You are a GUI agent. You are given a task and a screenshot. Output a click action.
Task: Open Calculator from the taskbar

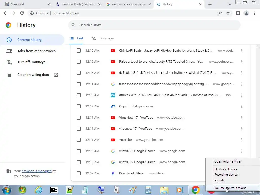(148, 190)
